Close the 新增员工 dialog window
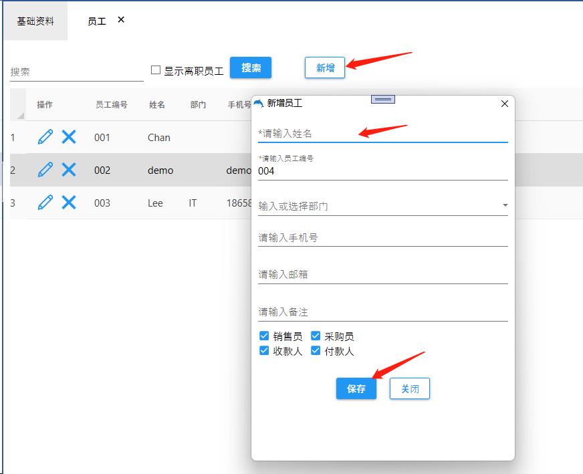 (505, 104)
